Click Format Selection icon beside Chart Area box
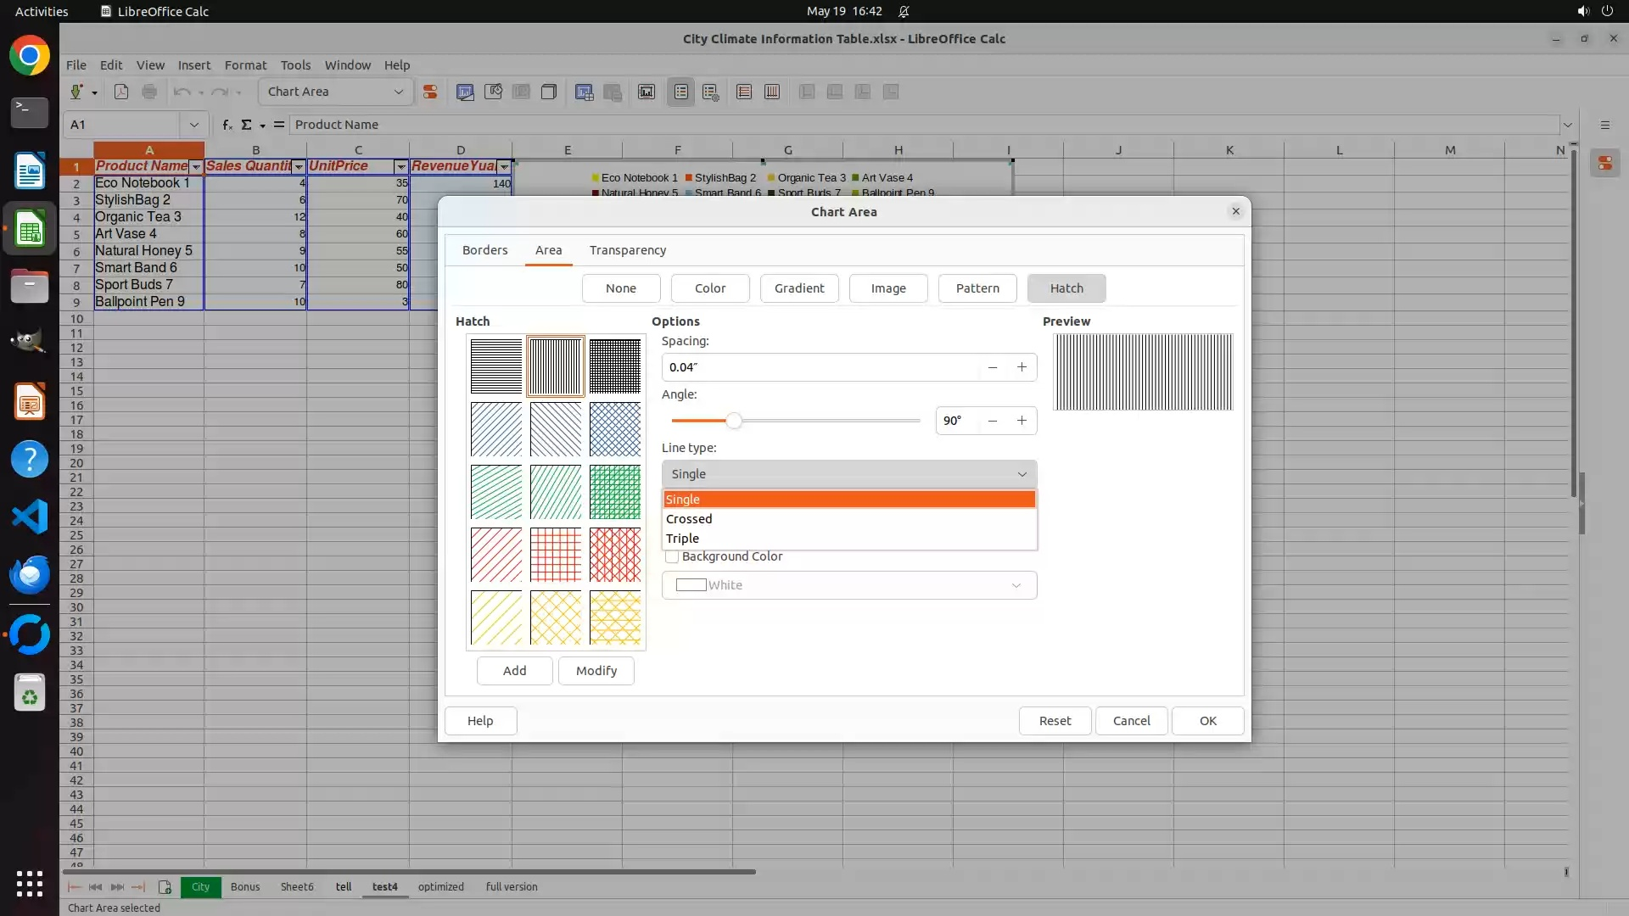1629x916 pixels. (x=430, y=92)
